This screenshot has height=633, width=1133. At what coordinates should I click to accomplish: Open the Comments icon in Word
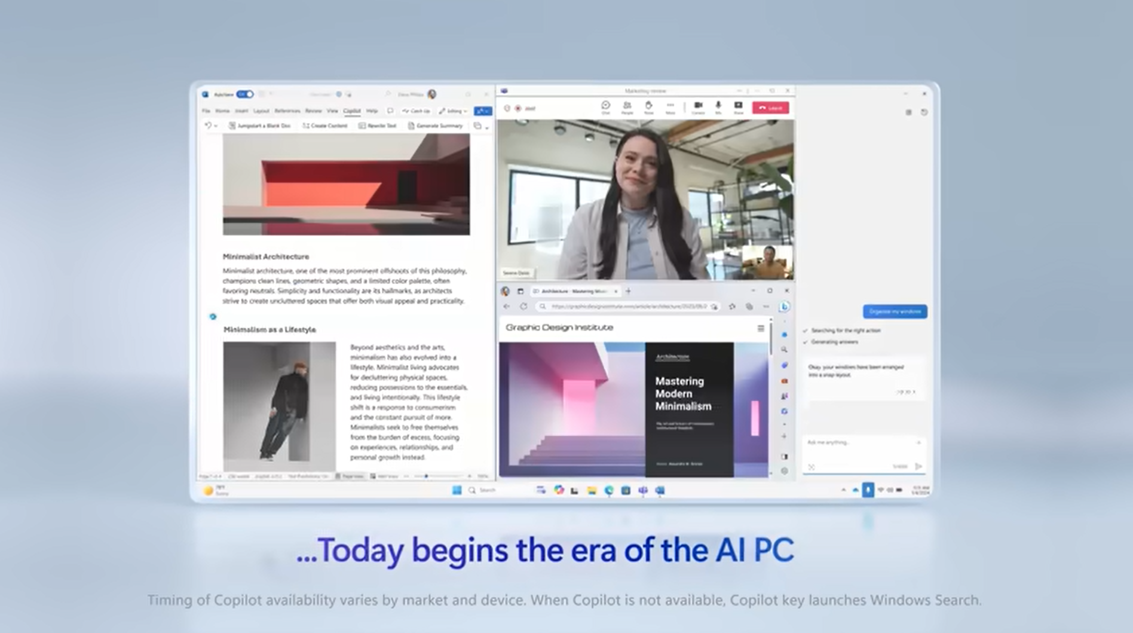(390, 111)
